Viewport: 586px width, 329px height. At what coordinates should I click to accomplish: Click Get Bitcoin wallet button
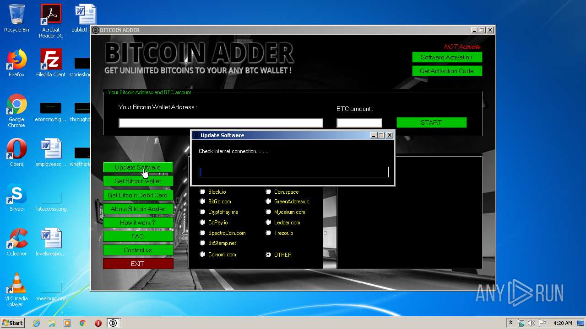(x=138, y=181)
